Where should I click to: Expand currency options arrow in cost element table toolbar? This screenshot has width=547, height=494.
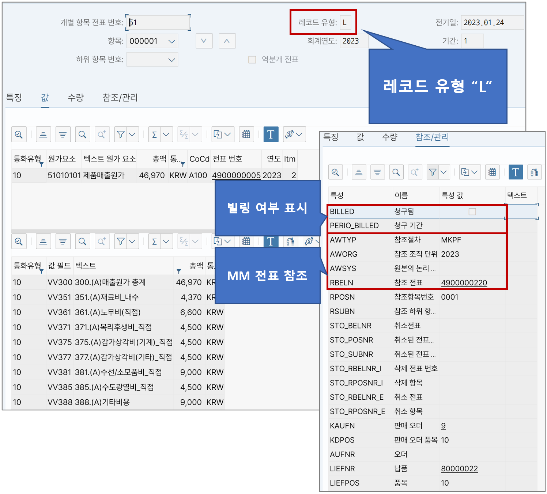tap(300, 134)
